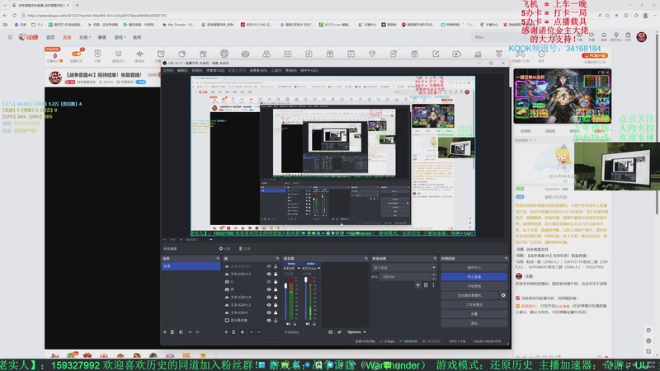
Task: Move scene up with the up arrow
Action: (x=190, y=332)
